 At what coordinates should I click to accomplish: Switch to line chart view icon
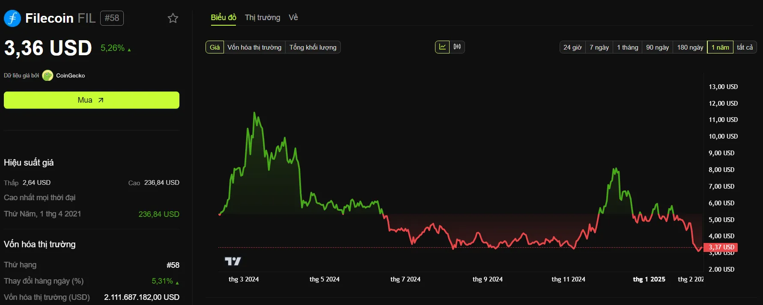[442, 47]
